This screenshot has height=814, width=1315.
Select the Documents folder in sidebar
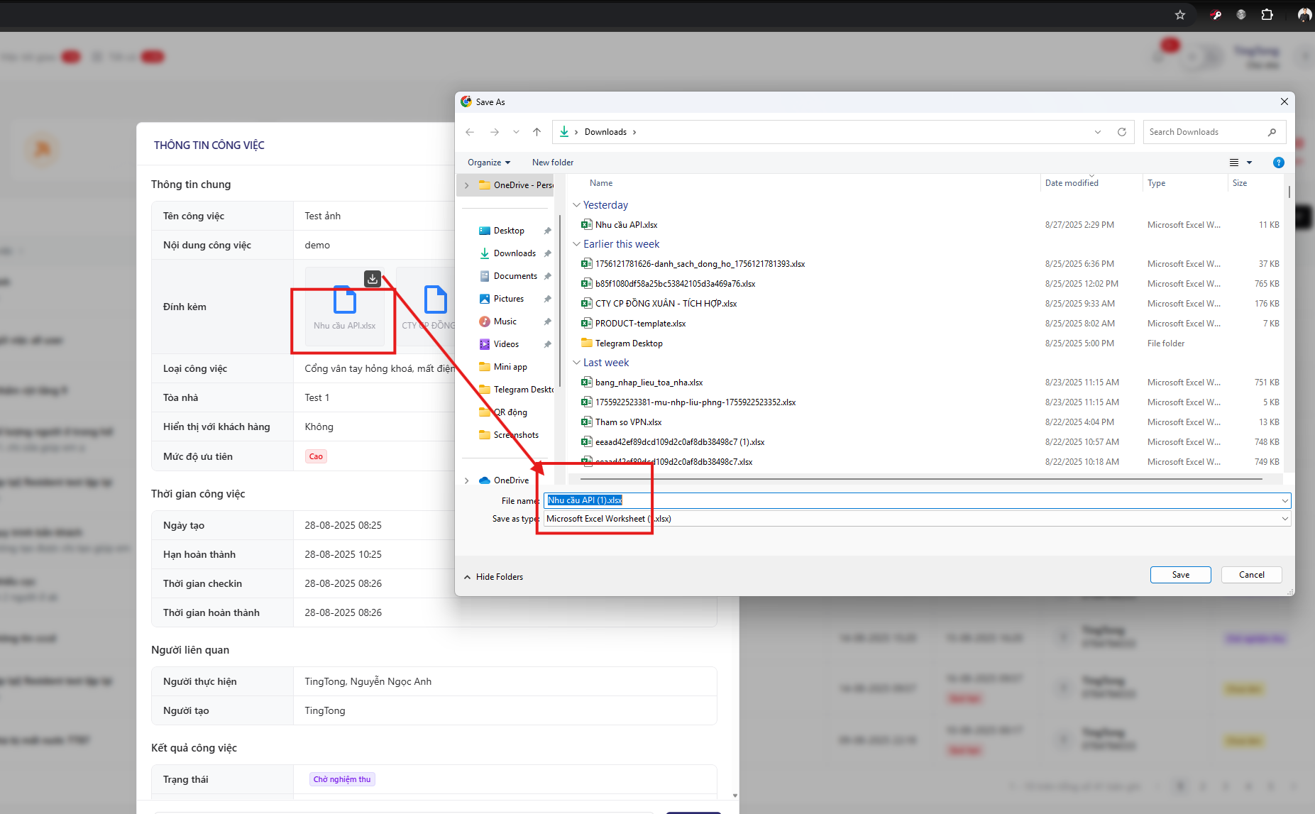pos(515,276)
